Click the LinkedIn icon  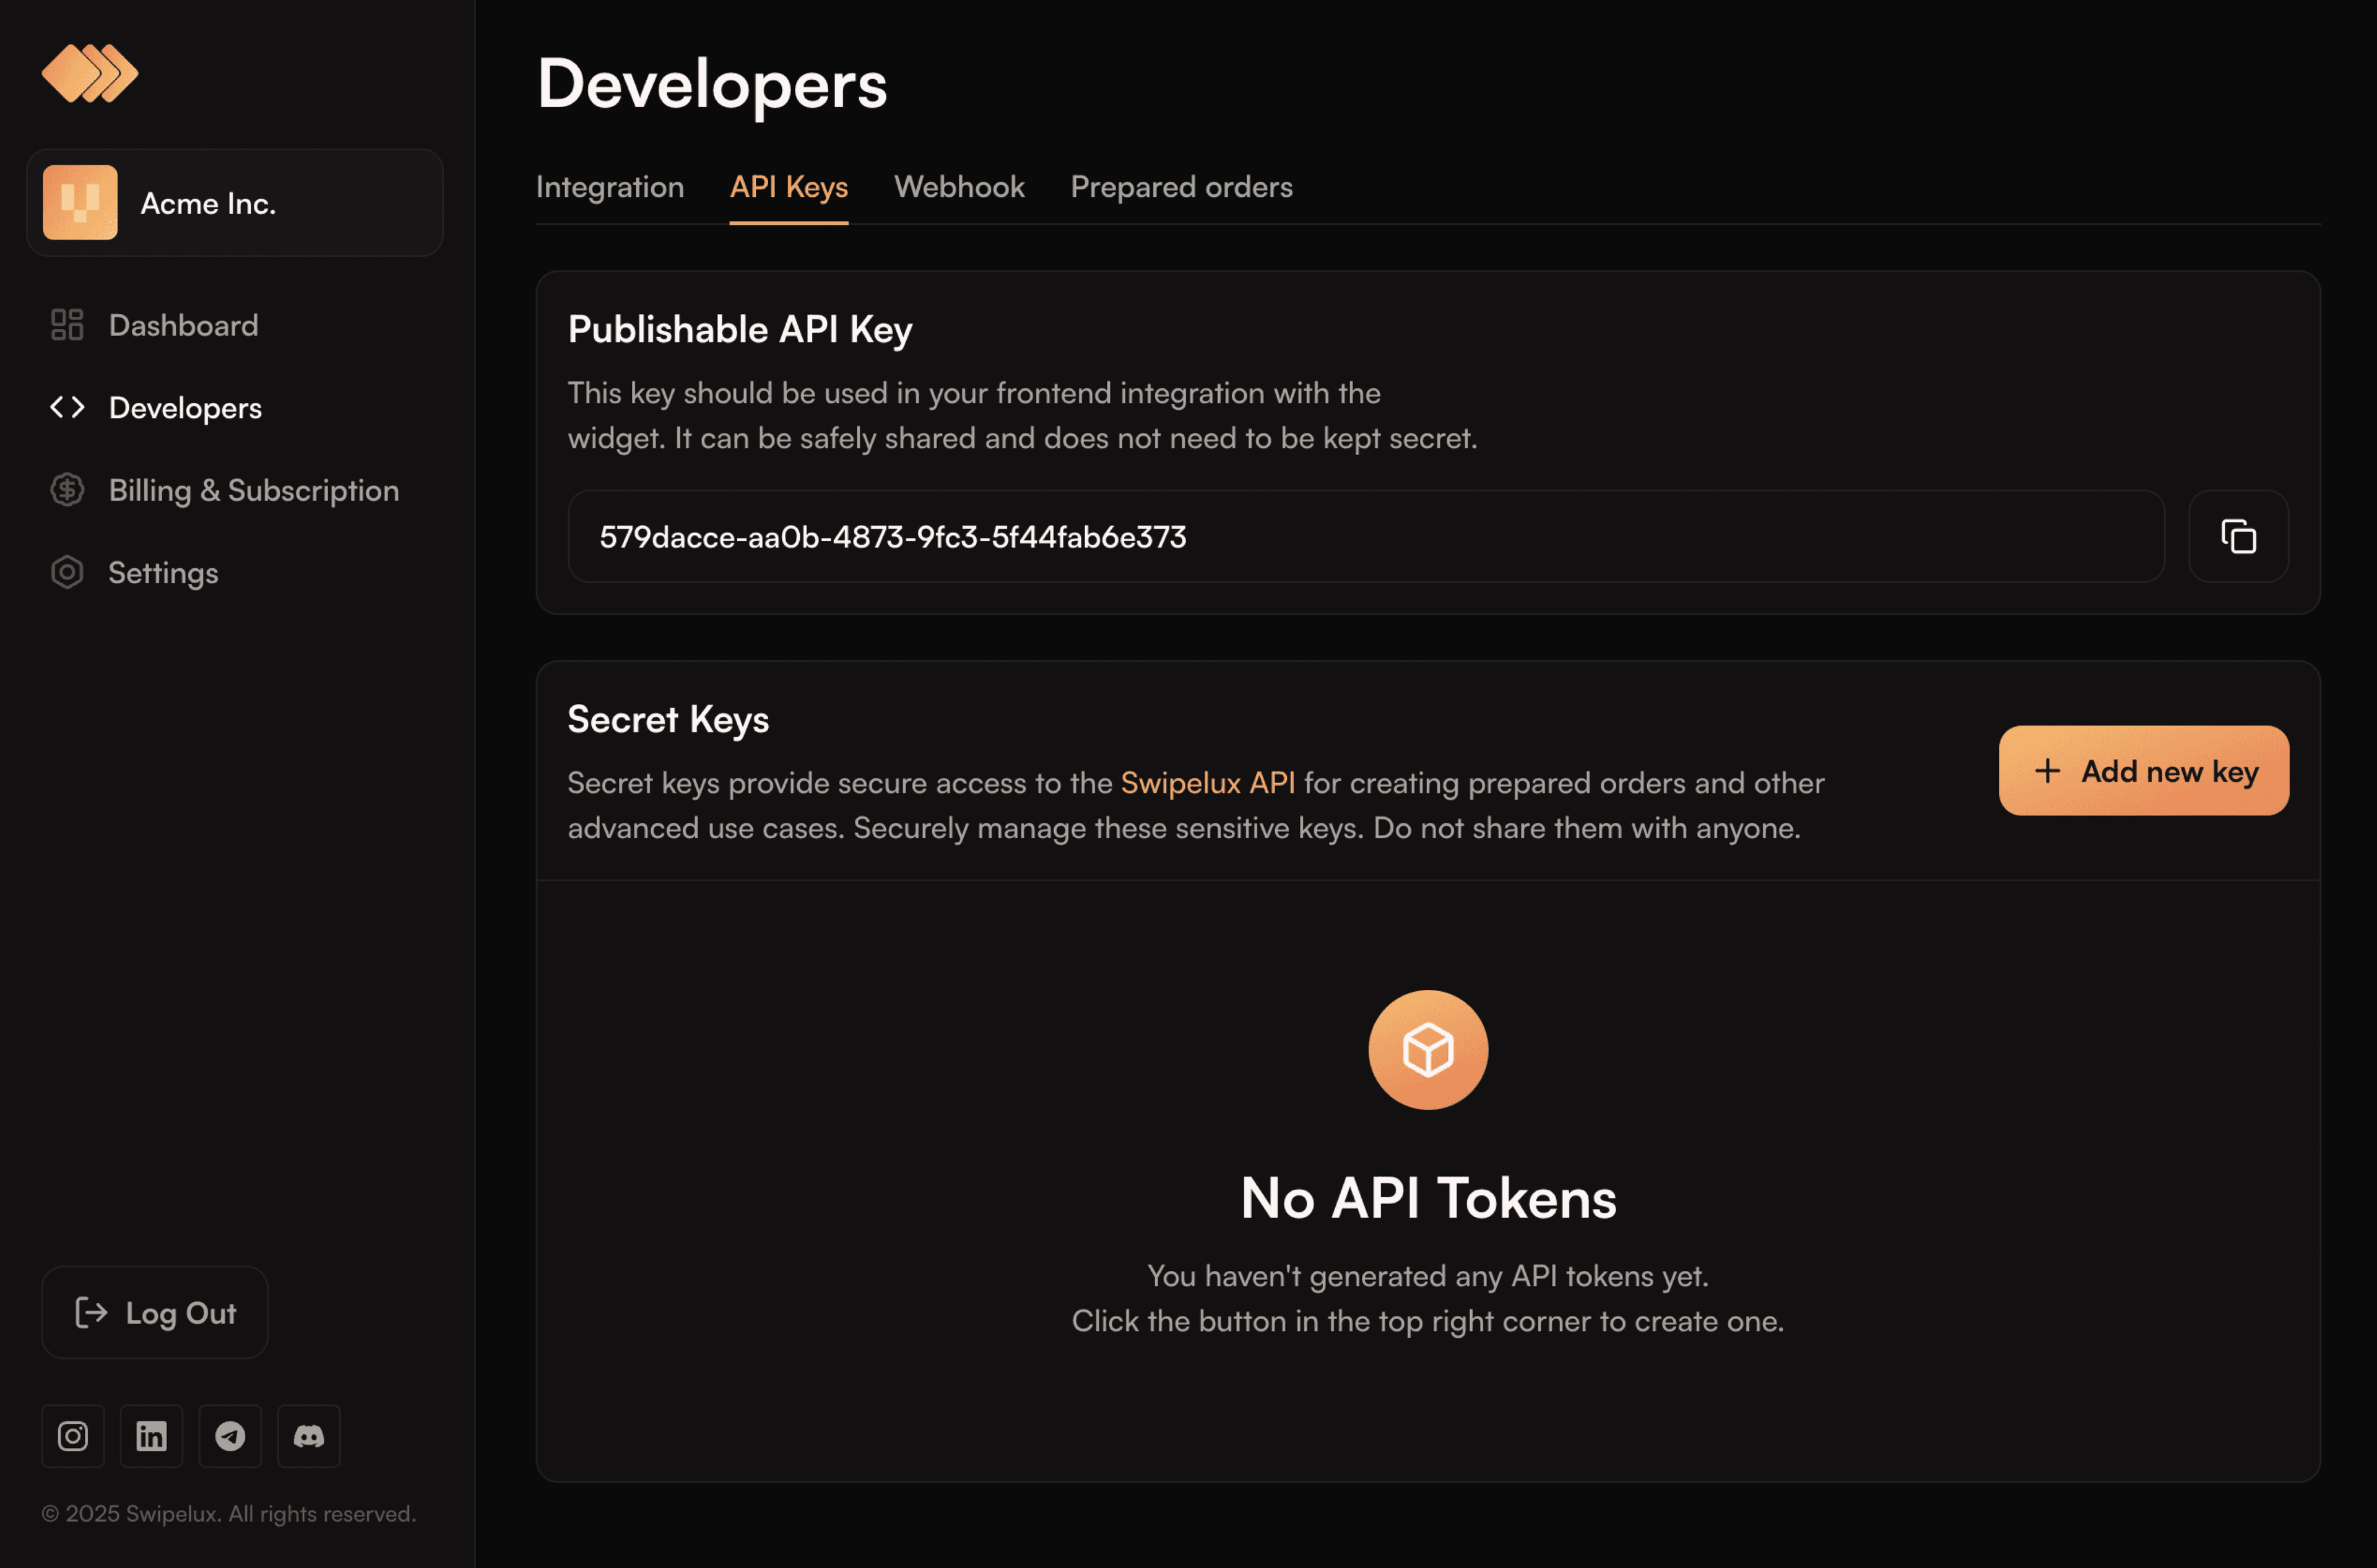(151, 1436)
